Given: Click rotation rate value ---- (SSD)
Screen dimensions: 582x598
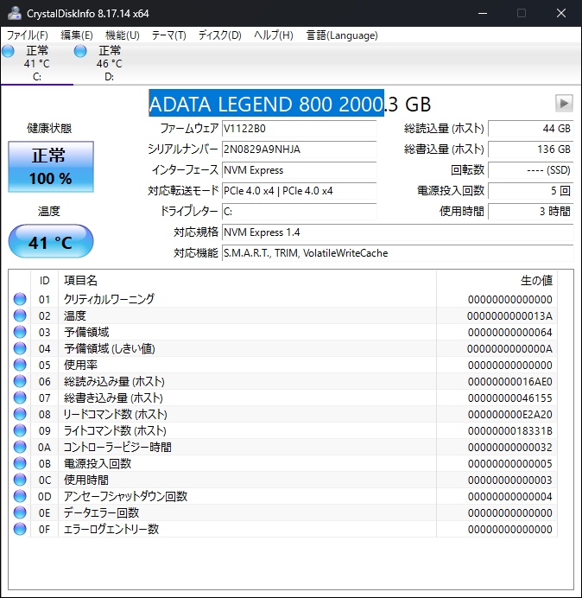Looking at the screenshot, I should point(530,170).
